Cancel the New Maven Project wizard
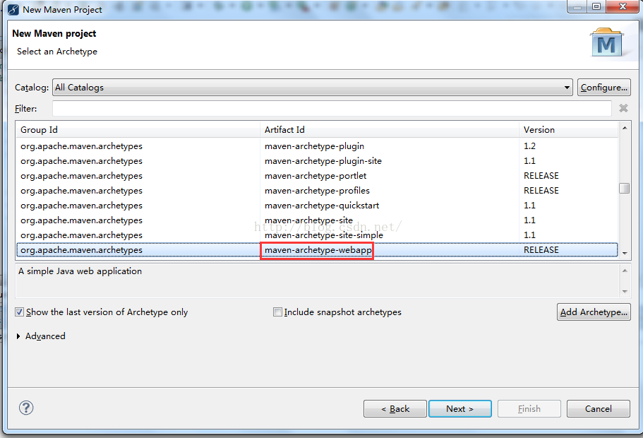Screen dimensions: 643x438 598,409
